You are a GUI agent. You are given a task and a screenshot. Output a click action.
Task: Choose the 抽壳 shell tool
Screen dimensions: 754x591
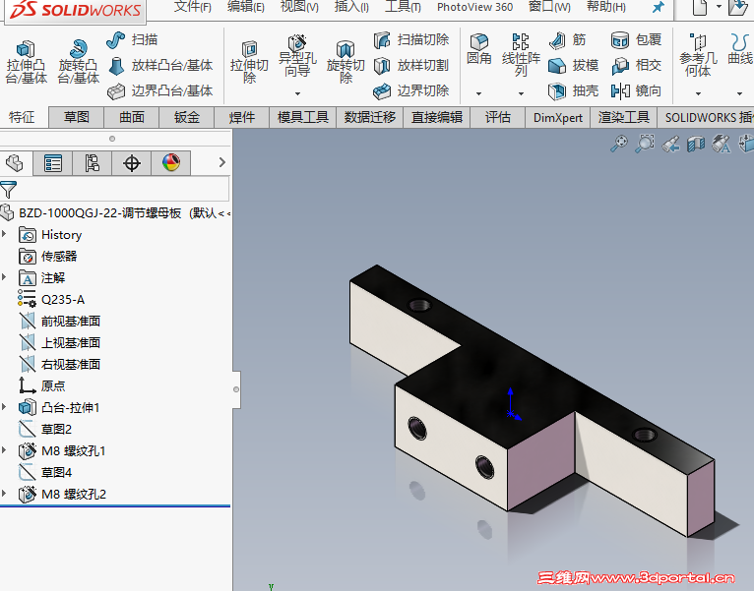(x=574, y=90)
